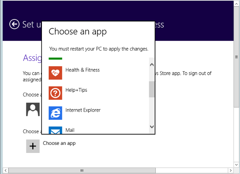Select the green app tile at the list top
Image resolution: width=240 pixels, height=174 pixels.
tap(55, 58)
